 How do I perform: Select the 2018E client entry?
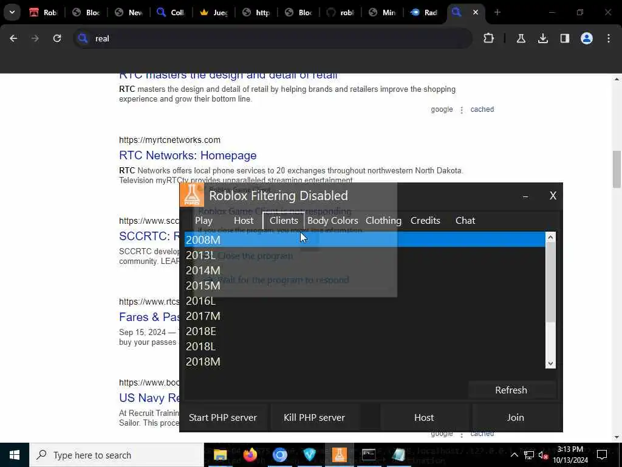(364, 331)
